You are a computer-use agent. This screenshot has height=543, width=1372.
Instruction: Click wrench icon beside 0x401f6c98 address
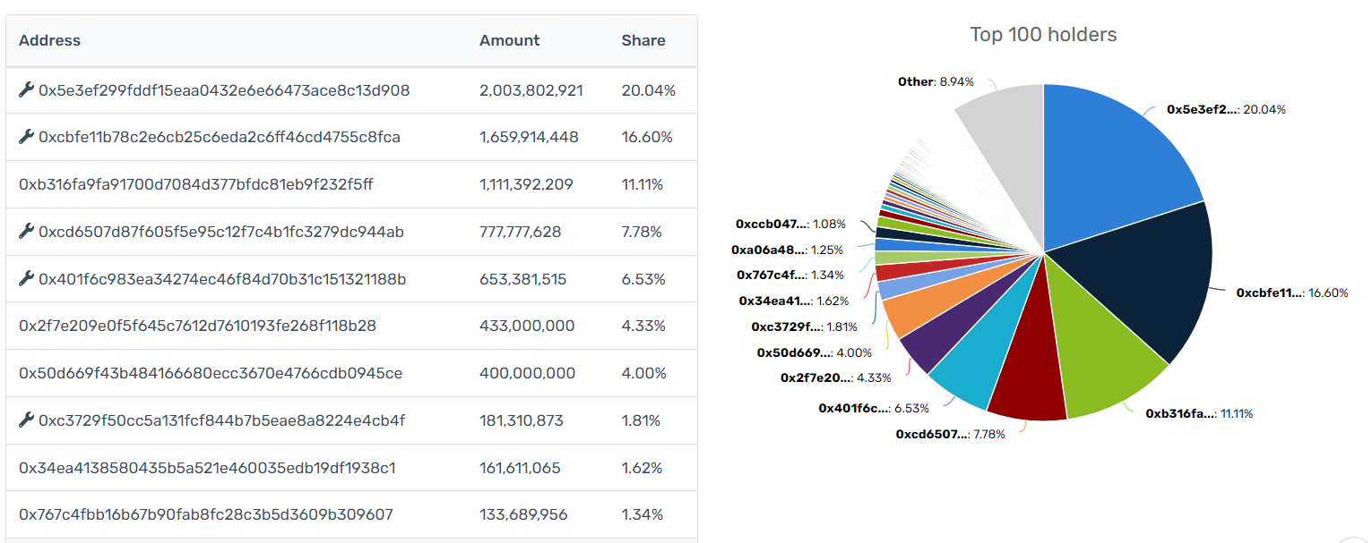point(26,279)
